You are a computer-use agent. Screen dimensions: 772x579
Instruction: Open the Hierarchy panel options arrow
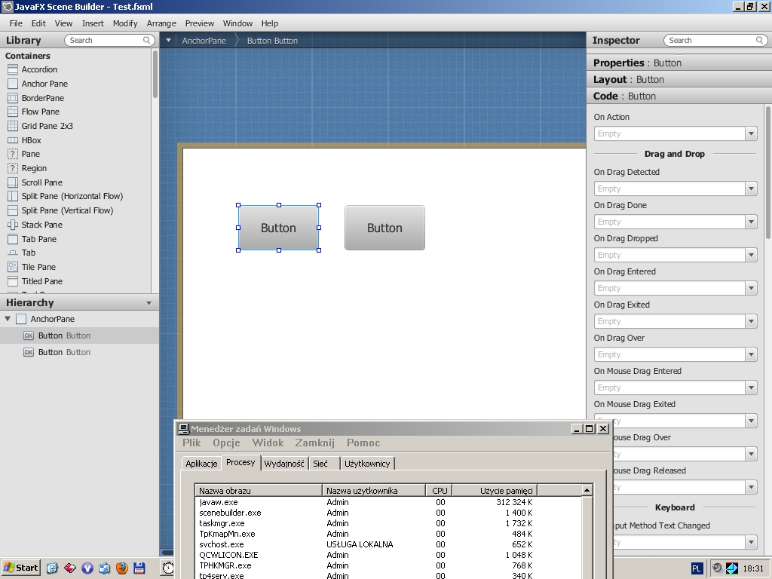(x=149, y=303)
